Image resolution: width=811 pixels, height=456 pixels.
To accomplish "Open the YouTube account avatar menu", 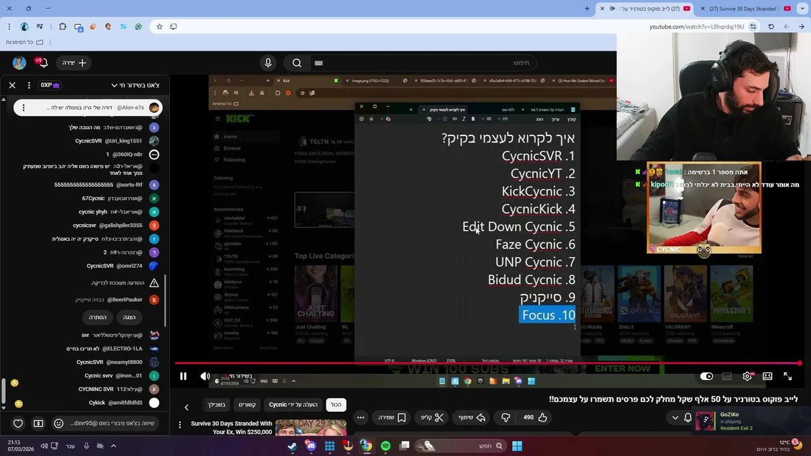I will coord(19,63).
